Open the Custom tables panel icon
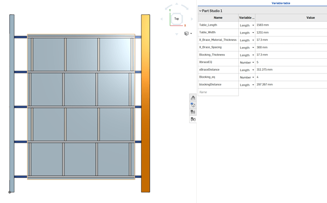The height and width of the screenshot is (203, 327). pos(193,112)
